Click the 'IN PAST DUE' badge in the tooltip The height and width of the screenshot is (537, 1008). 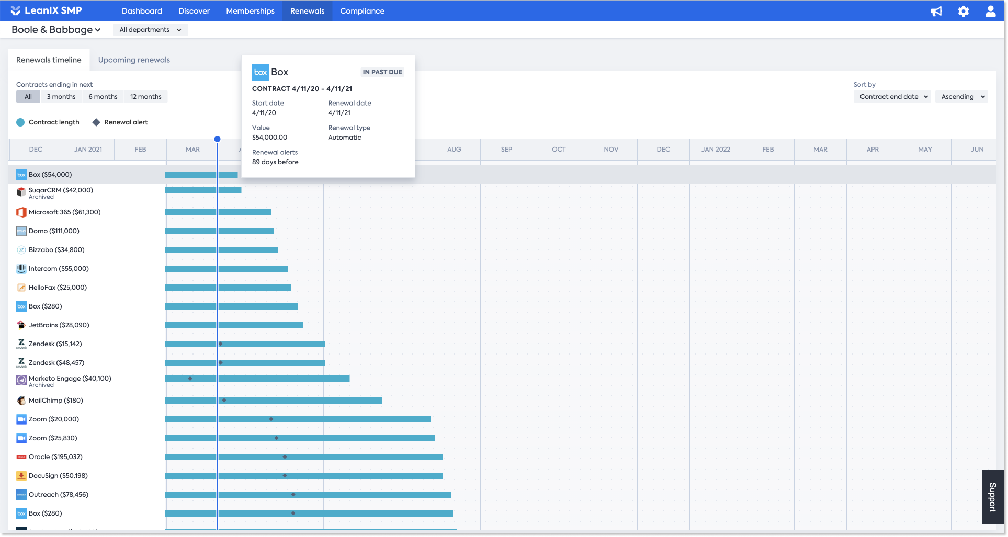382,72
